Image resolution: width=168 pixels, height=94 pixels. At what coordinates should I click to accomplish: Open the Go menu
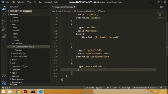35,2
